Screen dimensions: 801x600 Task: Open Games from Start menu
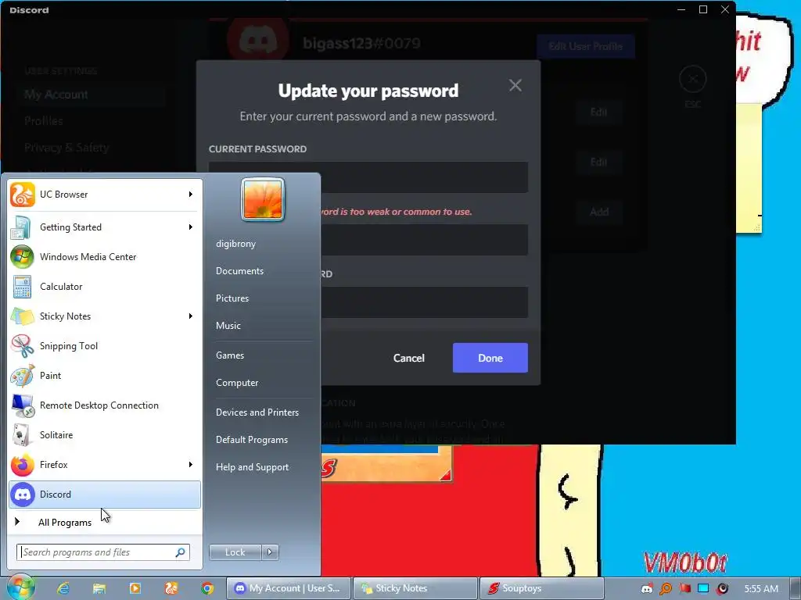230,355
